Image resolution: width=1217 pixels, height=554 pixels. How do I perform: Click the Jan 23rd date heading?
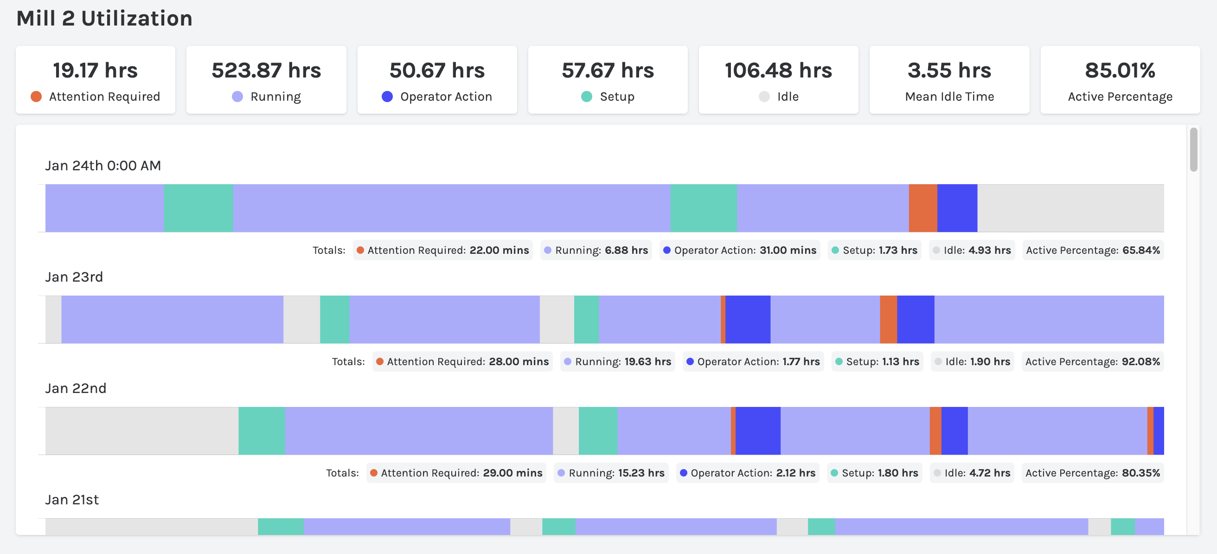pyautogui.click(x=74, y=277)
